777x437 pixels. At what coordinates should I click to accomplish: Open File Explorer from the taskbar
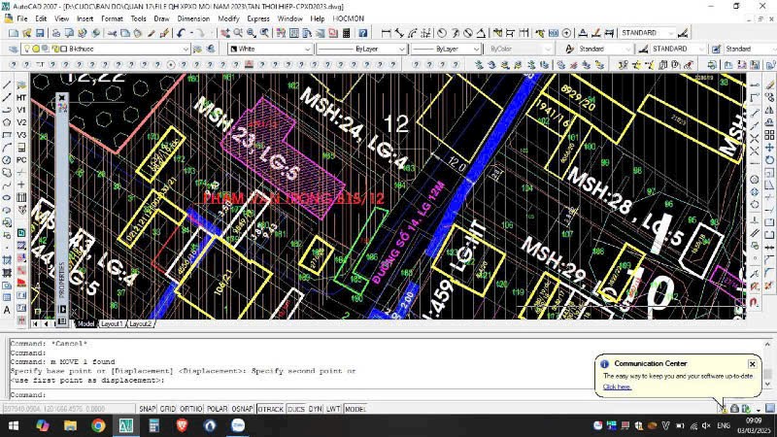pyautogui.click(x=70, y=425)
